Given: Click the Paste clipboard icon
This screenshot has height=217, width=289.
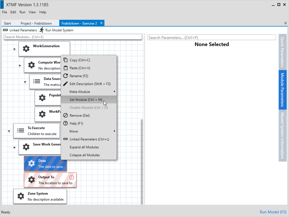Looking at the screenshot, I should tap(65, 68).
